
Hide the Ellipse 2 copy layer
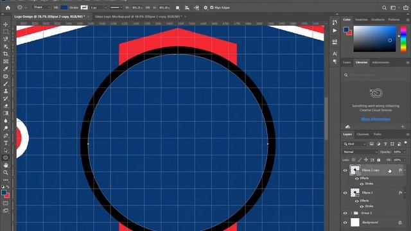[x=345, y=171]
